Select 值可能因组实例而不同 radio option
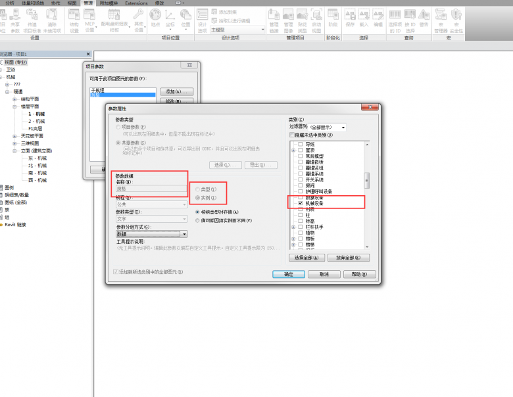This screenshot has width=513, height=397. coord(197,220)
